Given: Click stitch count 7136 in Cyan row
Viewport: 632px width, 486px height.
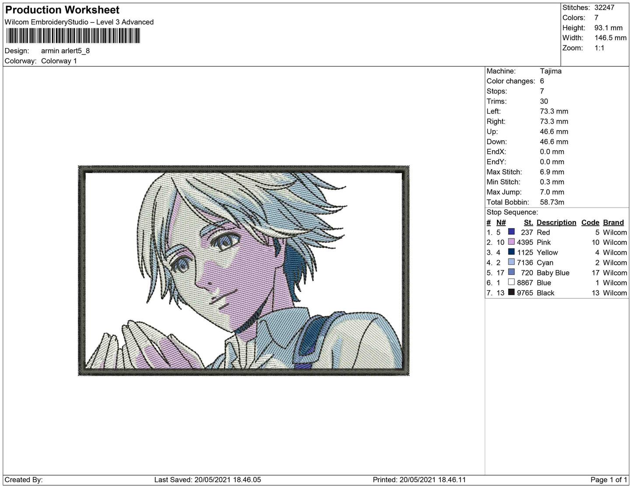Looking at the screenshot, I should point(525,262).
